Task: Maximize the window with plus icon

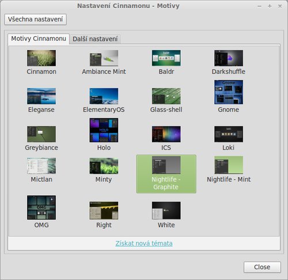Action: click(x=270, y=6)
